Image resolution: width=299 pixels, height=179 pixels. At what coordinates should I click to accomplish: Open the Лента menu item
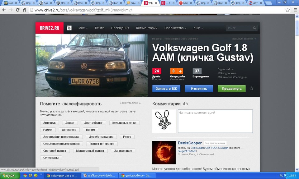click(99, 28)
